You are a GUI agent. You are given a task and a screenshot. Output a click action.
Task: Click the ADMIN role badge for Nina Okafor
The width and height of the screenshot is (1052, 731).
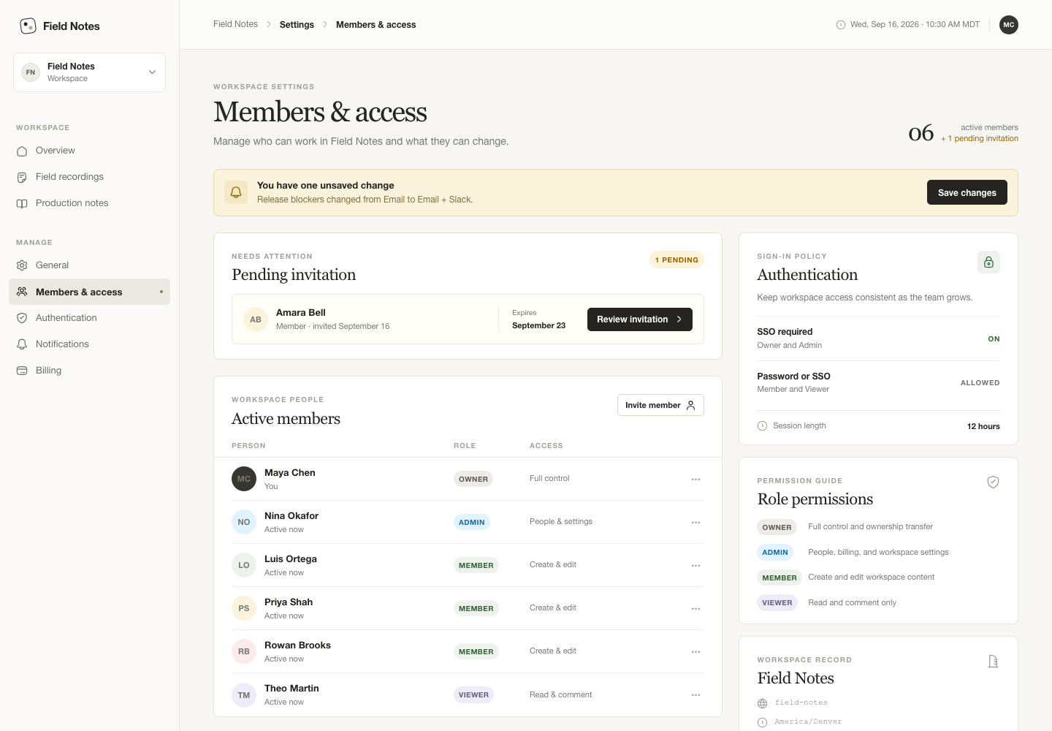[472, 522]
